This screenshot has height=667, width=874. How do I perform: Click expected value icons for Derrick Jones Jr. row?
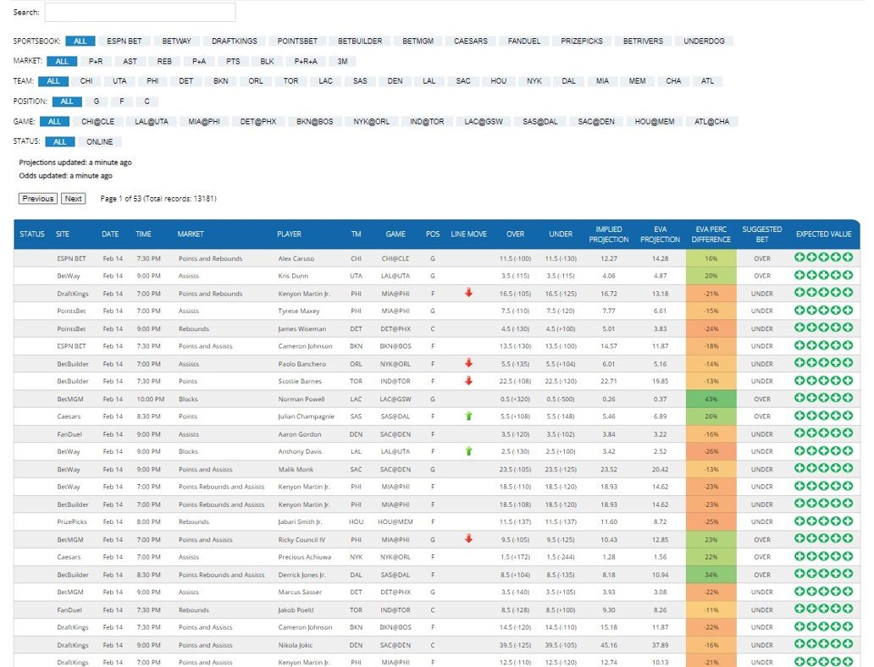tap(823, 573)
